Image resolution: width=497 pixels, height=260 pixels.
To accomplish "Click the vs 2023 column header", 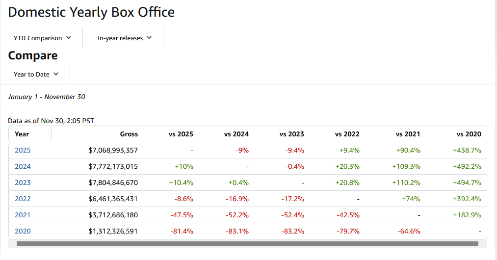I will click(291, 134).
